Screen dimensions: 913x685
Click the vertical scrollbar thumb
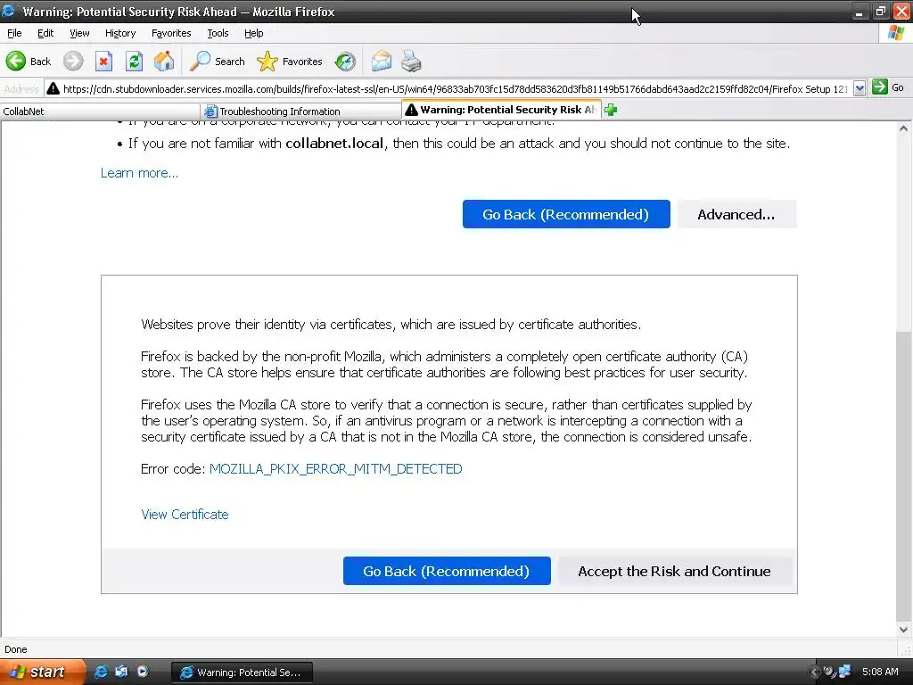[x=903, y=476]
